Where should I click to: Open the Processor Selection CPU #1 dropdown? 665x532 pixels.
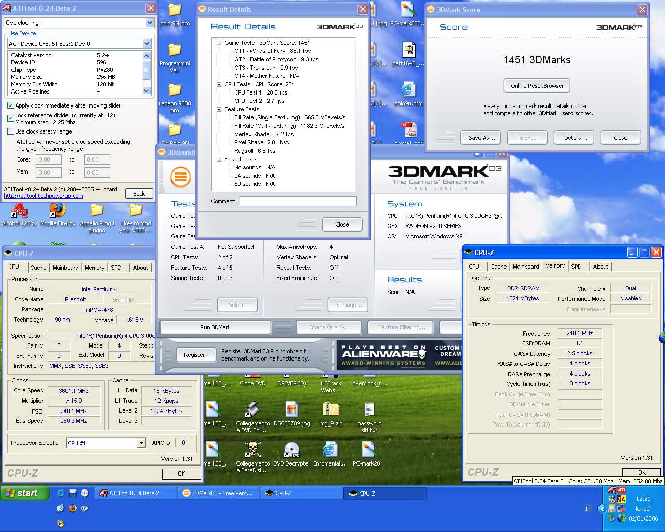pos(141,443)
